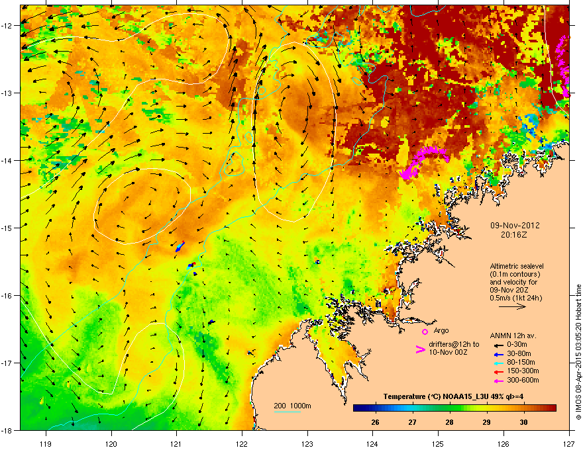
Task: Click the magenta drifters chevron symbol
Action: pyautogui.click(x=420, y=349)
